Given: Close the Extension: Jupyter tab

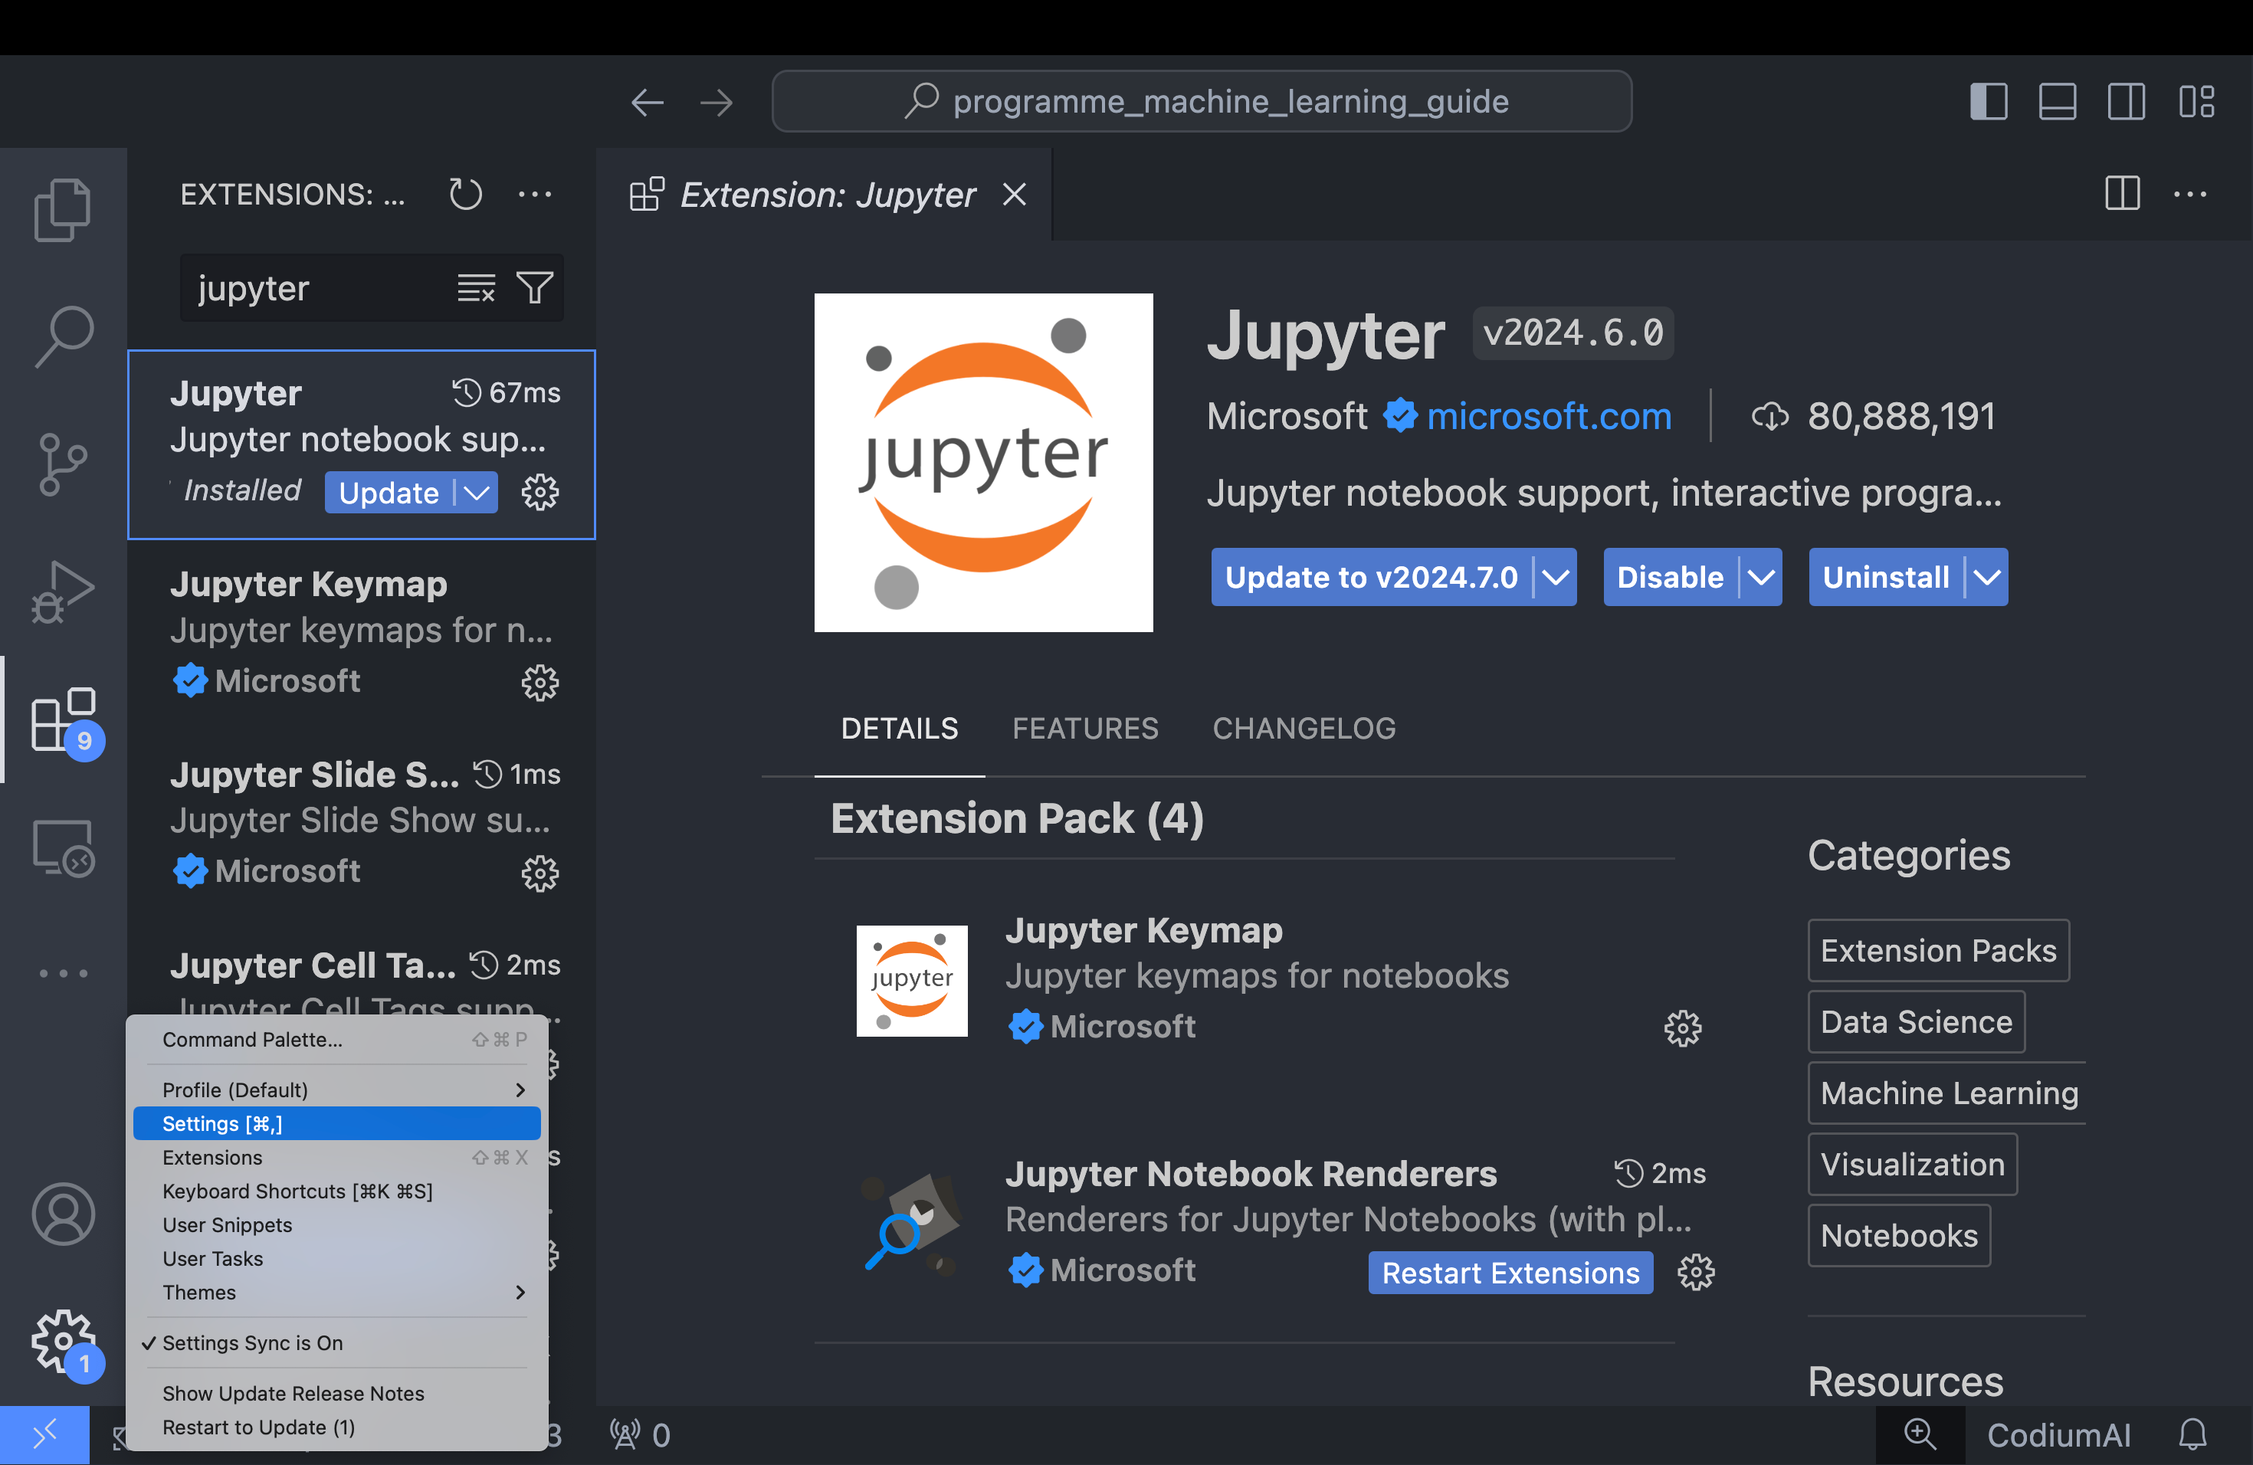Looking at the screenshot, I should tap(1015, 195).
